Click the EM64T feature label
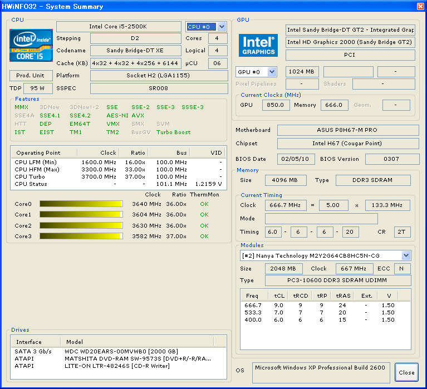 (x=80, y=124)
